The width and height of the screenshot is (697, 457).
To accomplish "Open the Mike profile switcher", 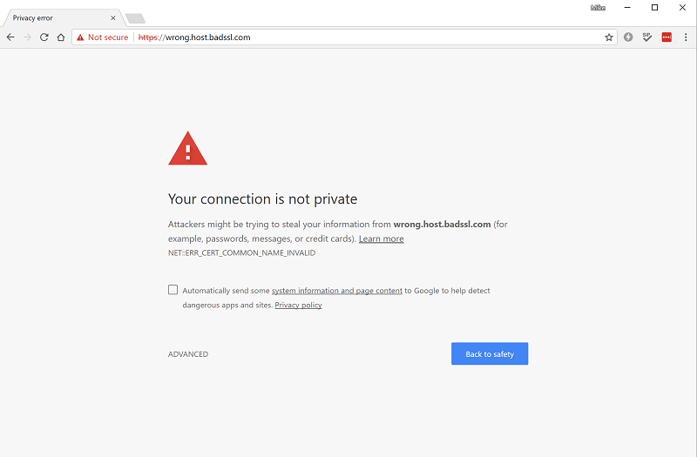I will click(598, 7).
